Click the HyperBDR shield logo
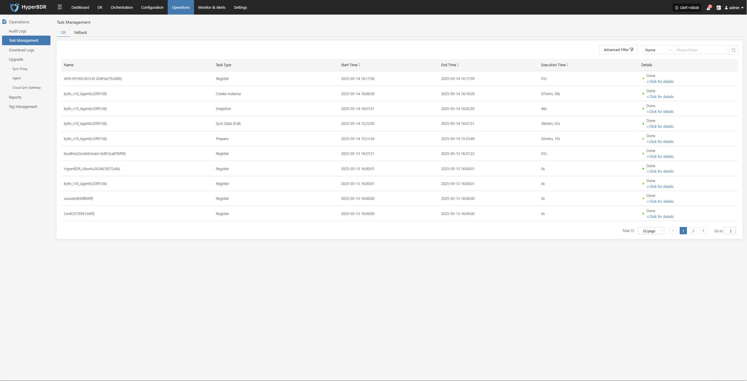Viewport: 747px width, 381px height. (x=14, y=7)
